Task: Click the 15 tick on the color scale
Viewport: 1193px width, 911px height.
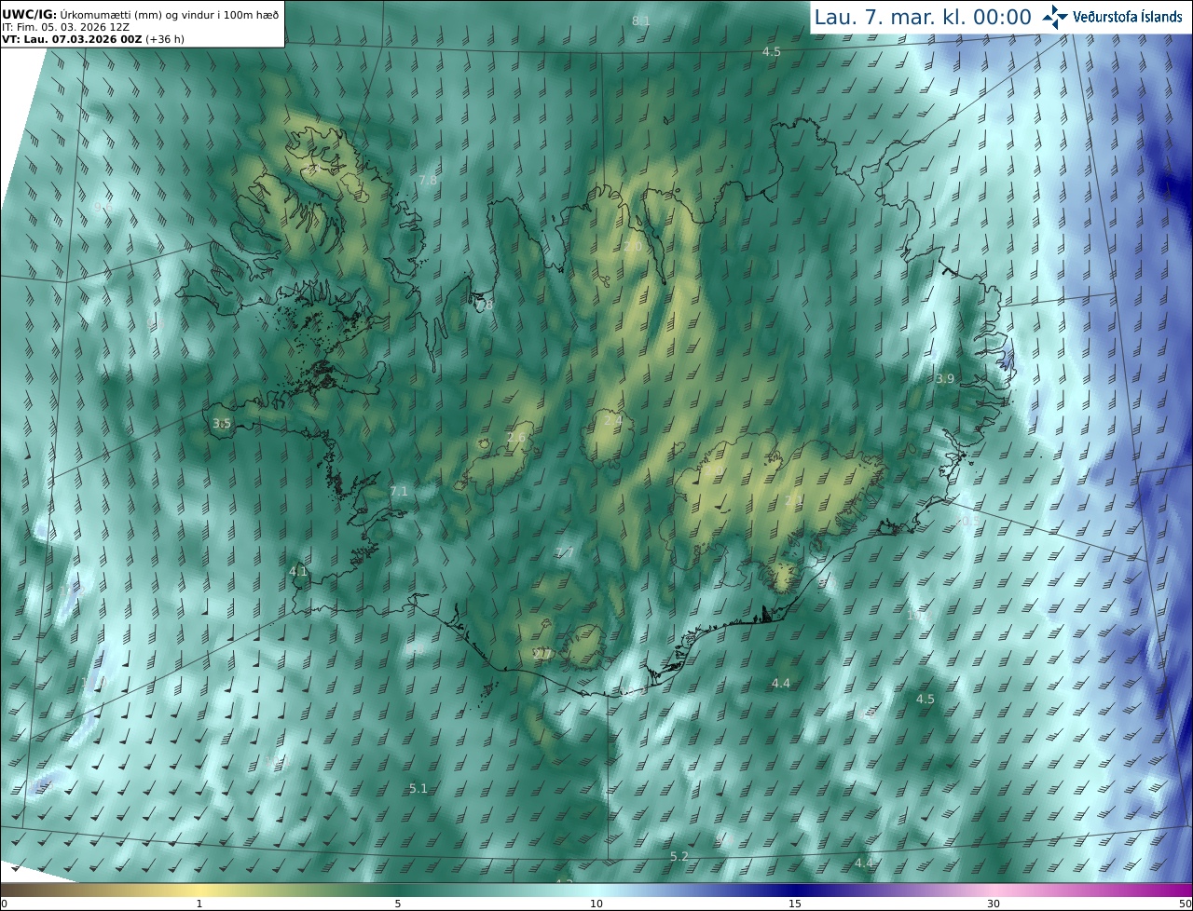Action: click(795, 904)
